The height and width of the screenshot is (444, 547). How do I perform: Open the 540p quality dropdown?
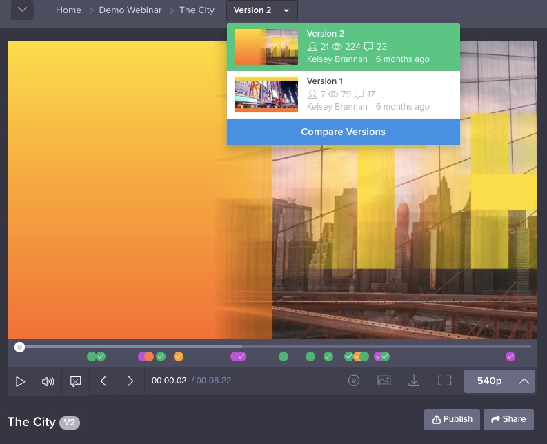point(499,381)
